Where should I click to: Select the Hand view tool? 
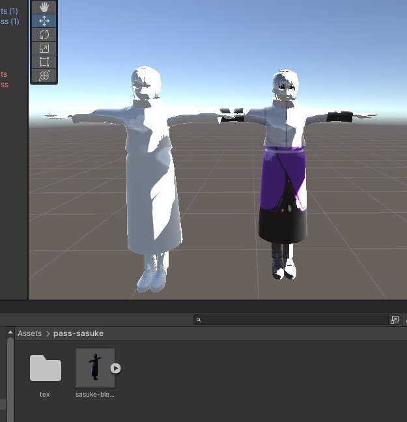pyautogui.click(x=44, y=7)
